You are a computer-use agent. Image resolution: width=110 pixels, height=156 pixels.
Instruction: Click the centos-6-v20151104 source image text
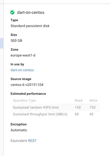point(27,85)
